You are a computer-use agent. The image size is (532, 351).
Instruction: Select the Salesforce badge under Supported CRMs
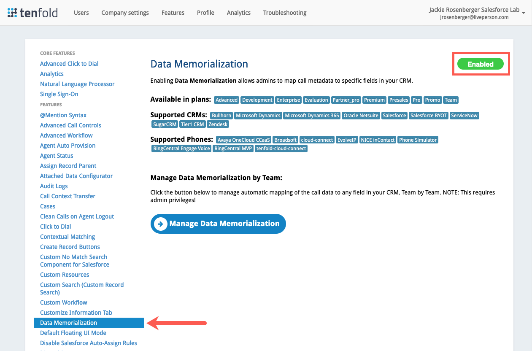pos(394,115)
